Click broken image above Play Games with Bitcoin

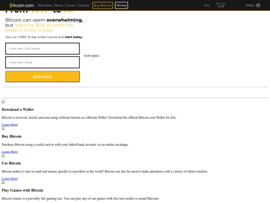3,182
